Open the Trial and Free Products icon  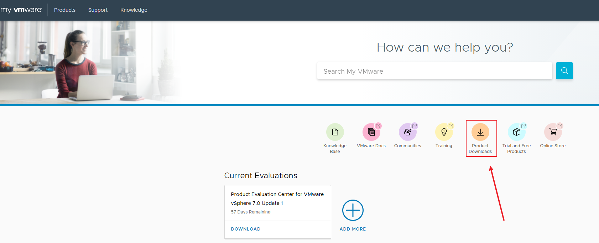pos(516,132)
